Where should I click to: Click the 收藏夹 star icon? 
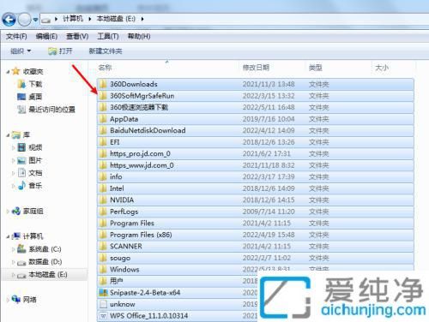15,71
